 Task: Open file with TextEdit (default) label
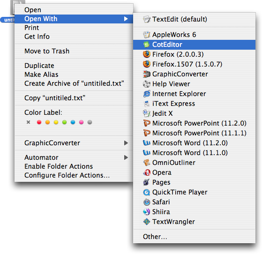click(x=180, y=19)
